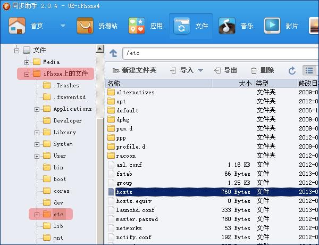This screenshot has width=319, height=245.
Task: Select the hosts.equiv file name
Action: tap(134, 201)
